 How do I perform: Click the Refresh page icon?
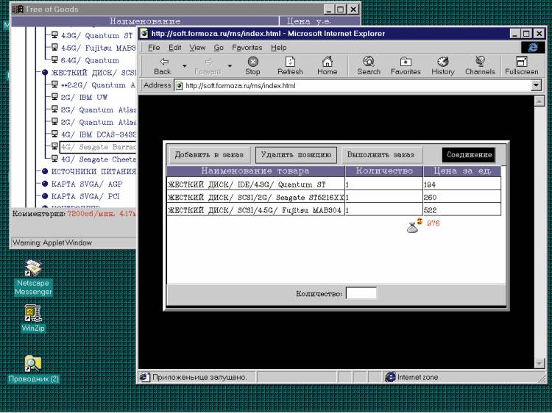click(x=290, y=62)
